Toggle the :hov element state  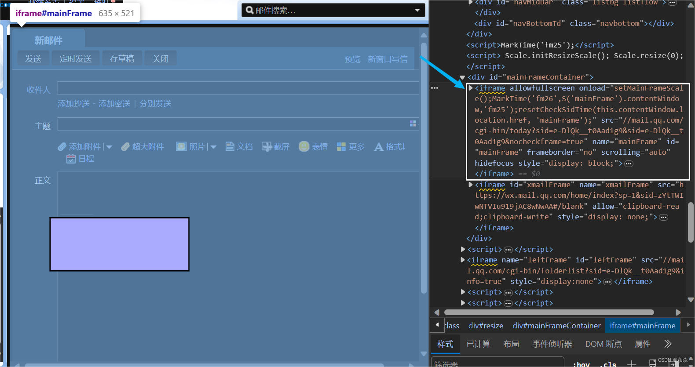pos(582,364)
